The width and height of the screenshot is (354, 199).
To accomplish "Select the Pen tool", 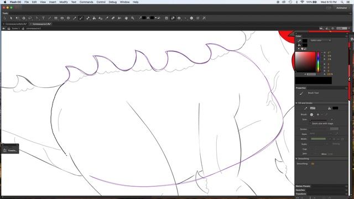I will (x=37, y=18).
